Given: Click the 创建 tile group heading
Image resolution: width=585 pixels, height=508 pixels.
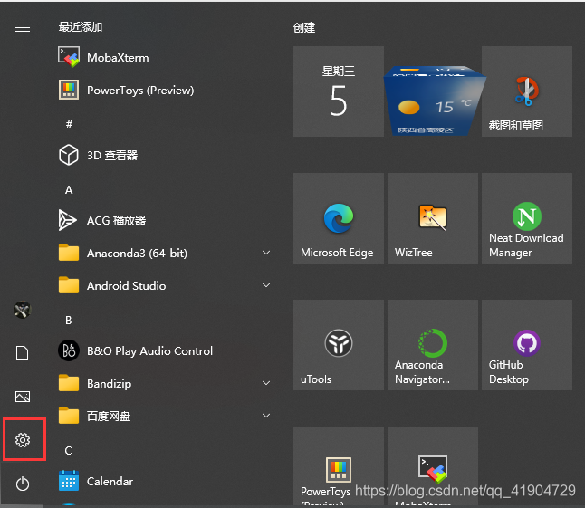Looking at the screenshot, I should [x=304, y=27].
